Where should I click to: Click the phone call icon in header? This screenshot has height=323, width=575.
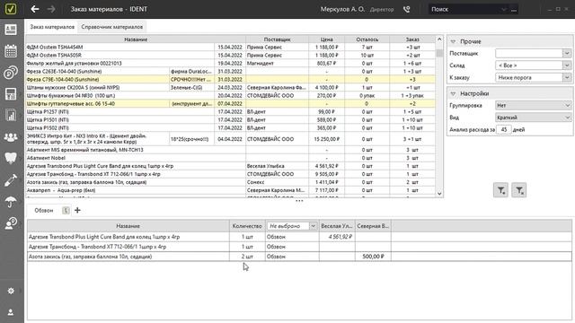pyautogui.click(x=406, y=10)
